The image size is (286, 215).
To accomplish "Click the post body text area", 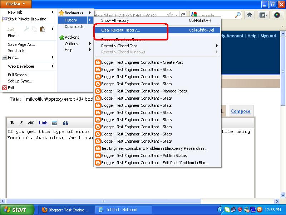I will tap(130, 163).
